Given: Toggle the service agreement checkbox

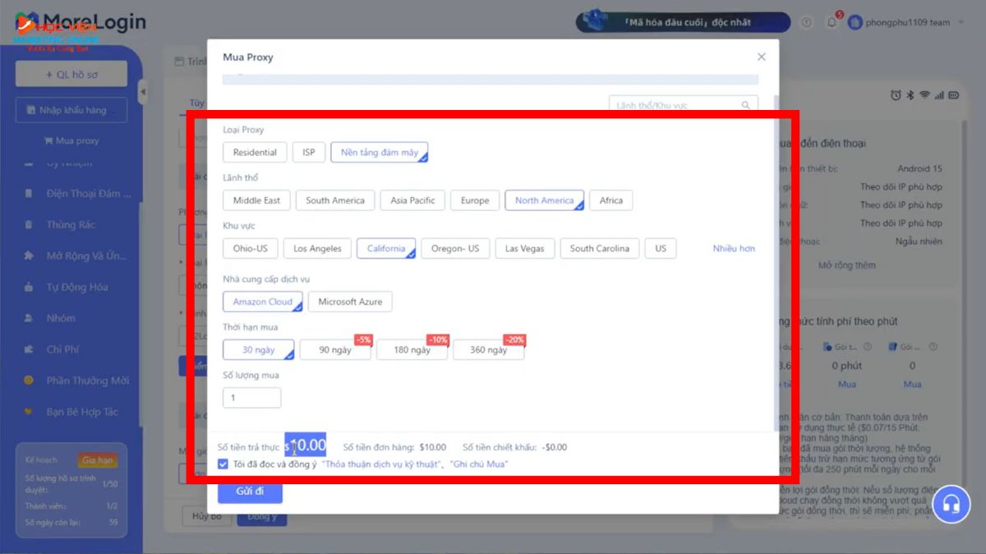Looking at the screenshot, I should 223,464.
